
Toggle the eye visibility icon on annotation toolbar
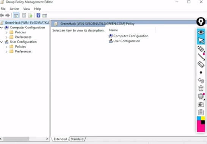click(201, 33)
